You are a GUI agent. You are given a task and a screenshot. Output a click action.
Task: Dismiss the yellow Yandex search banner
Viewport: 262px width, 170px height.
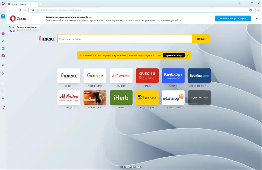click(188, 55)
